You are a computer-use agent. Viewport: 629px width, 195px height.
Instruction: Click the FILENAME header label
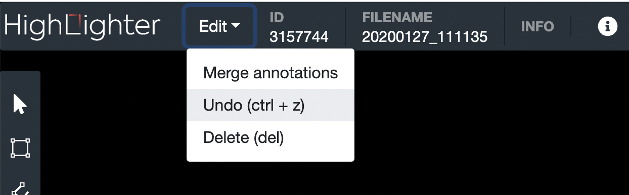[x=397, y=18]
